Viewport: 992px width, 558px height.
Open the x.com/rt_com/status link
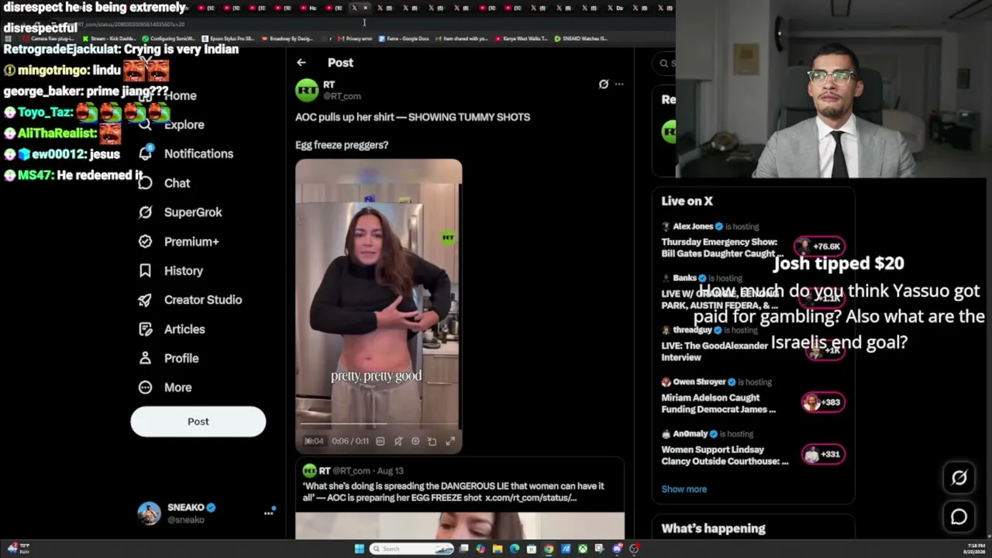click(531, 498)
